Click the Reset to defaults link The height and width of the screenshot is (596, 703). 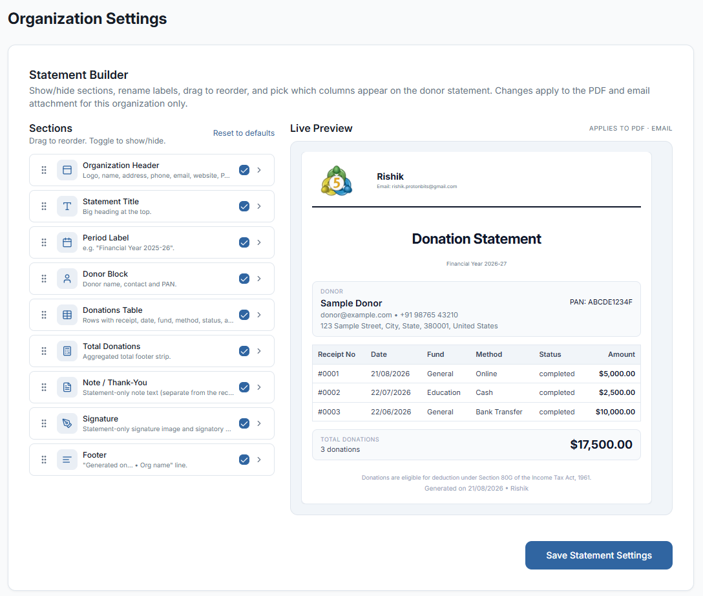coord(244,133)
